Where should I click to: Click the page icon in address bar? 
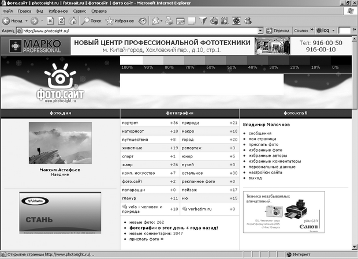[20, 31]
